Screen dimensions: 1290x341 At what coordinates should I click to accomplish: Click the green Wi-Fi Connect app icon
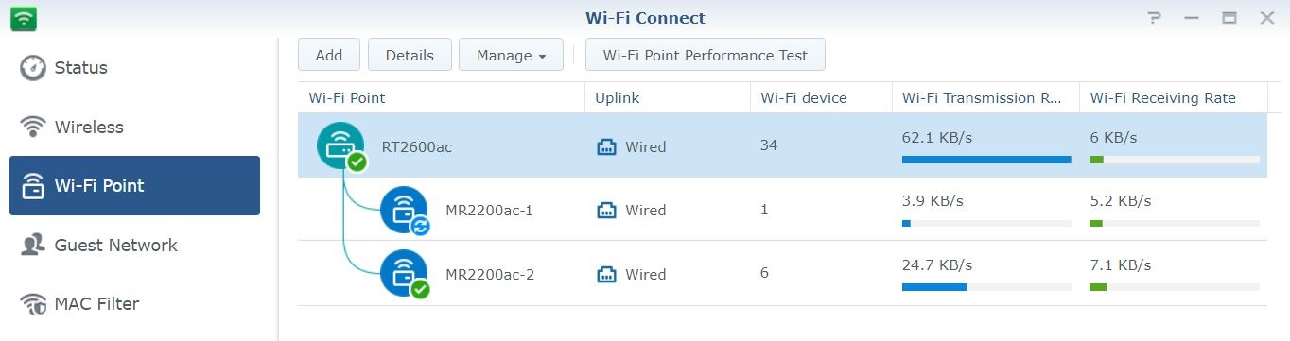click(24, 18)
